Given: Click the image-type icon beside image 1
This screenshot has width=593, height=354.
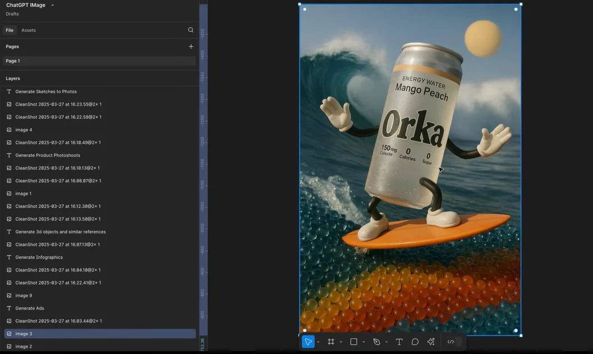Looking at the screenshot, I should point(9,194).
